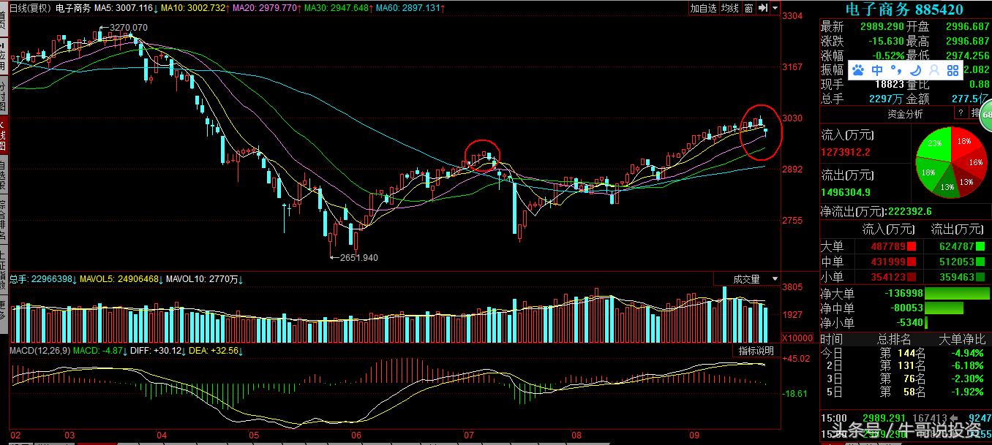Click the 最低 value 2974.256
Viewport: 992px width, 445px height.
coord(967,55)
